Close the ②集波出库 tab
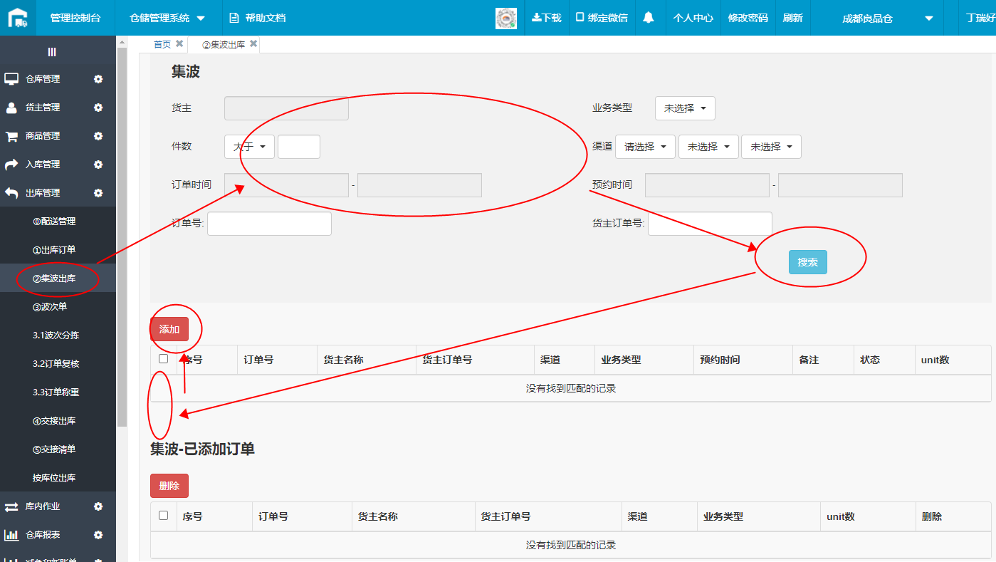 [x=253, y=43]
